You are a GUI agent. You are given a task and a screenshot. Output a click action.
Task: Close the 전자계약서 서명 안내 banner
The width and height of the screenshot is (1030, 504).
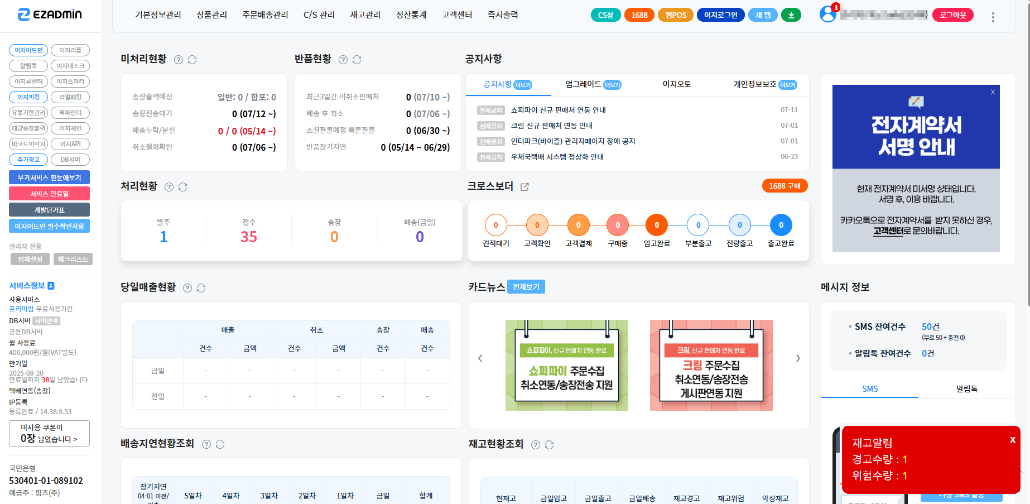993,92
